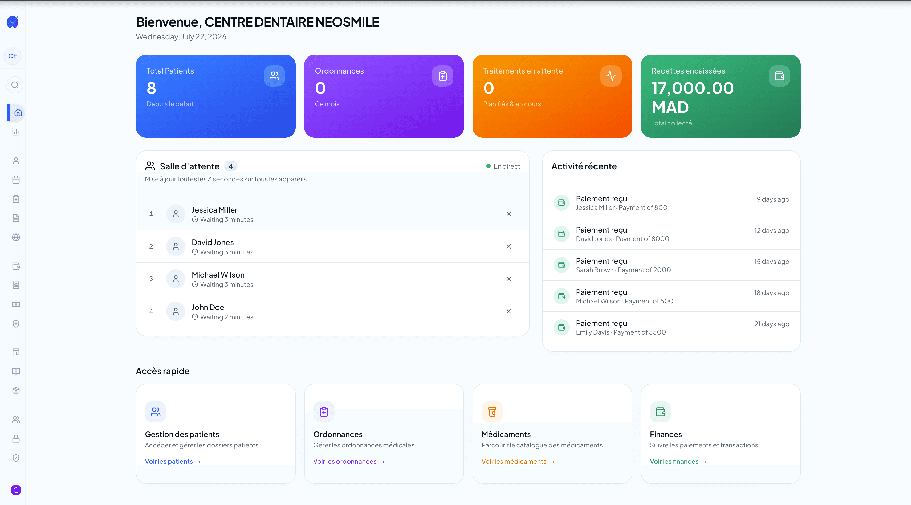911x505 pixels.
Task: Open the users group sidebar icon
Action: pos(16,420)
